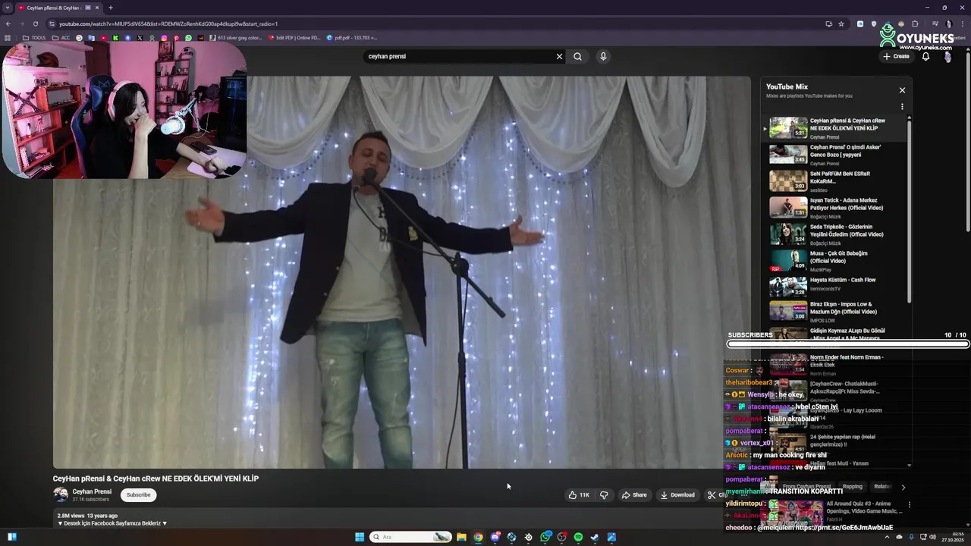Select the From Ceyhan Prensi chip
The height and width of the screenshot is (546, 971).
pyautogui.click(x=806, y=487)
